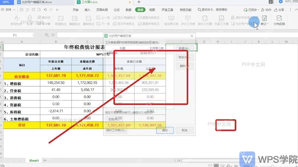298x167 pixels.
Task: Click the 协作 collaboration button
Action: pos(266,10)
